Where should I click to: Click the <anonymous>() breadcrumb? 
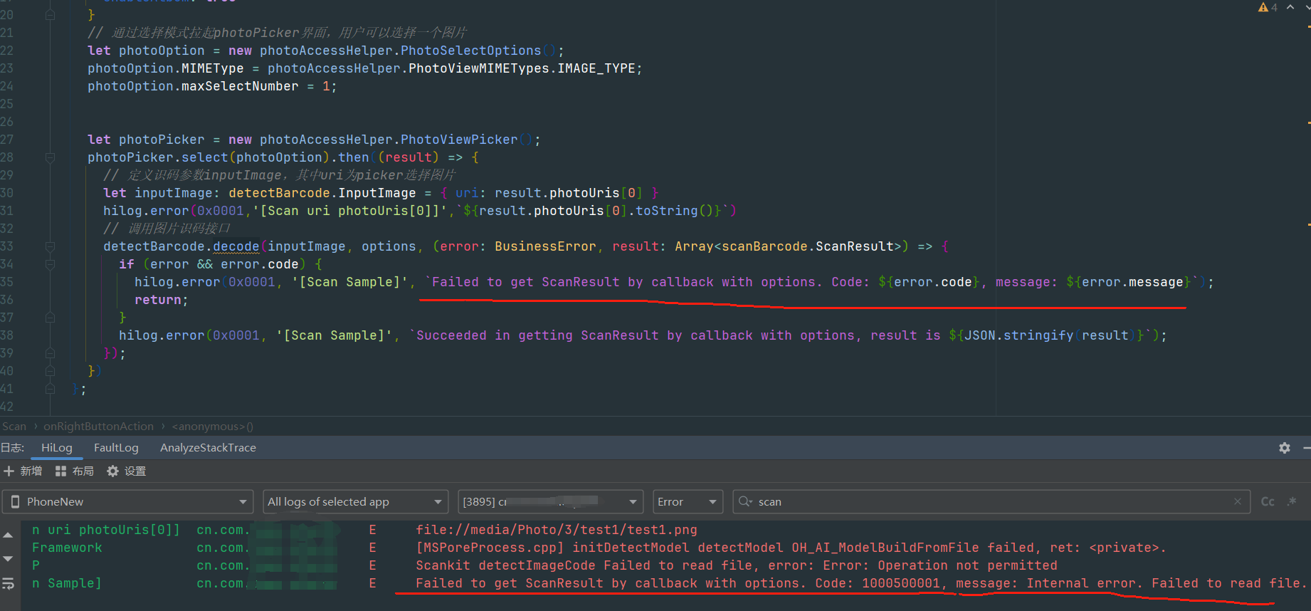coord(212,427)
